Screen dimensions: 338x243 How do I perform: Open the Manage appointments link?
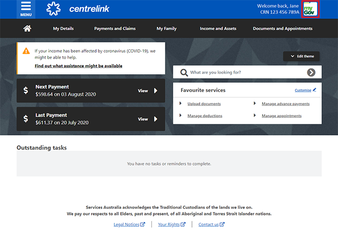point(281,116)
